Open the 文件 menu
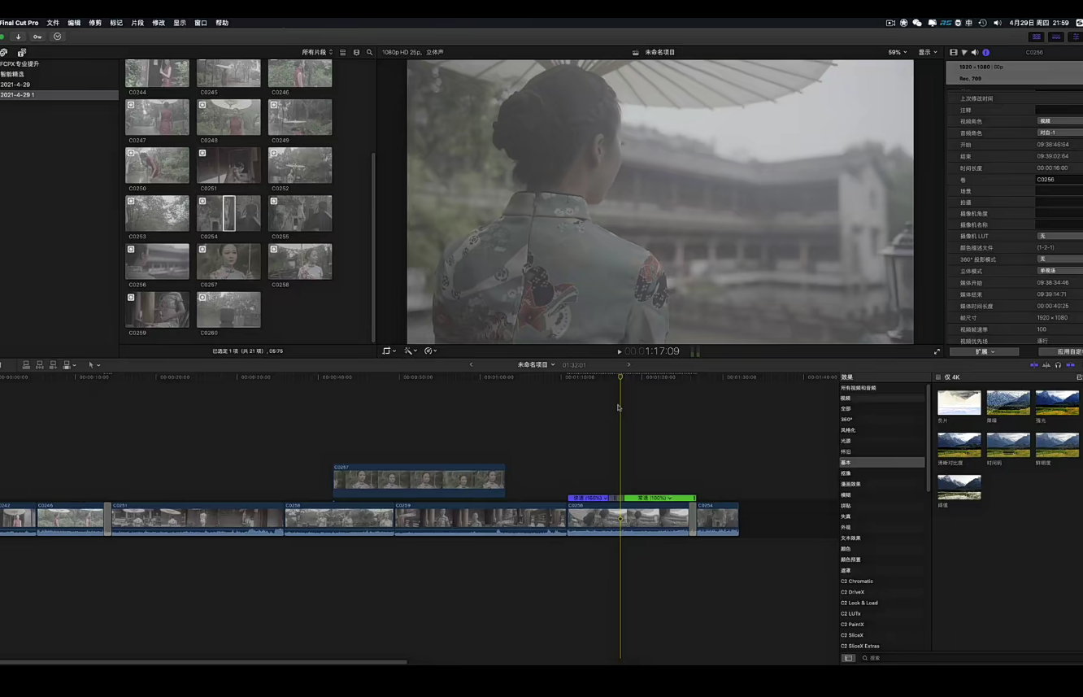 pos(53,23)
